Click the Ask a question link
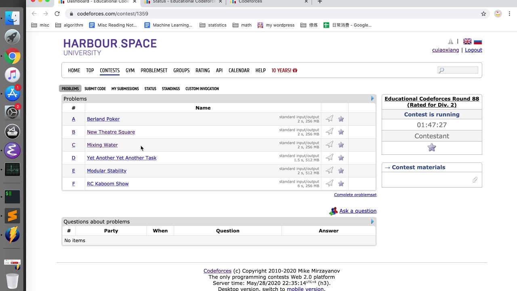 tap(358, 211)
